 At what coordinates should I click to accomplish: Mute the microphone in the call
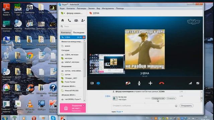pyautogui.click(x=139, y=83)
